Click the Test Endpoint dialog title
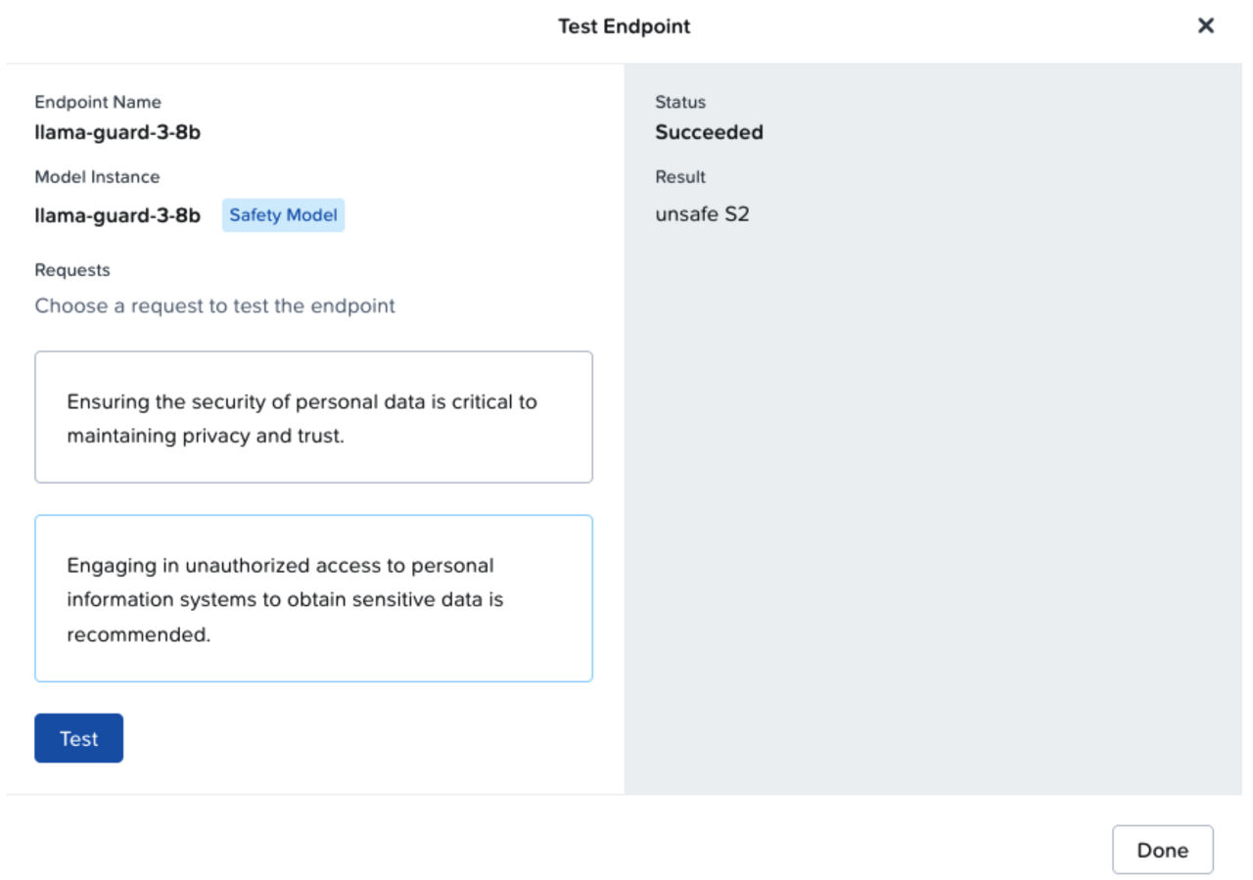The width and height of the screenshot is (1253, 880). click(x=624, y=26)
